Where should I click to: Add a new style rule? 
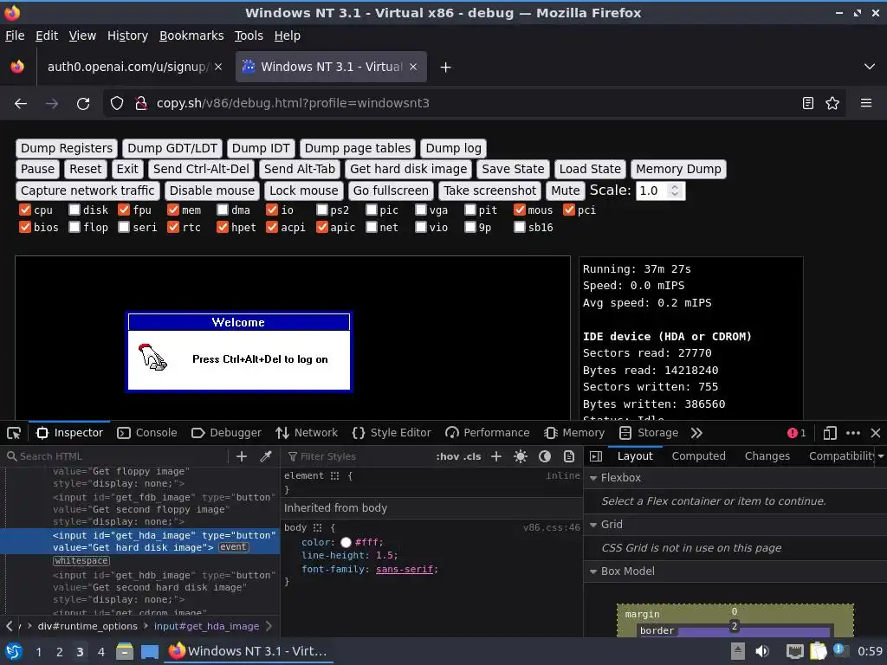click(x=496, y=456)
